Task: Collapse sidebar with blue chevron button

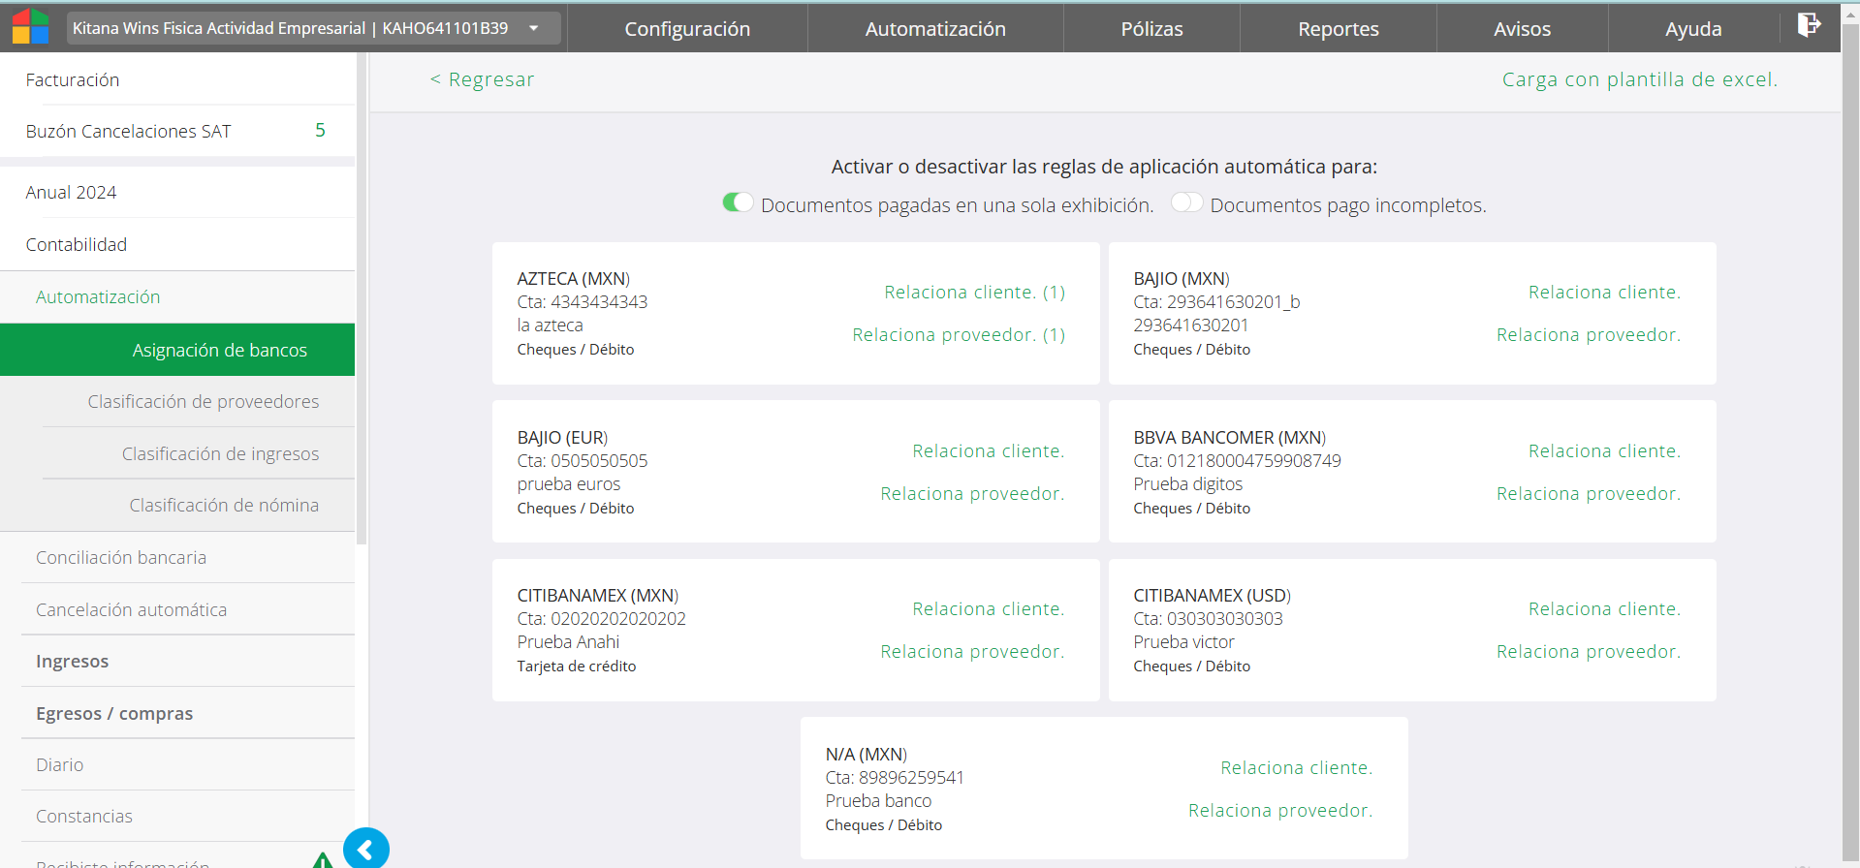Action: point(365,850)
